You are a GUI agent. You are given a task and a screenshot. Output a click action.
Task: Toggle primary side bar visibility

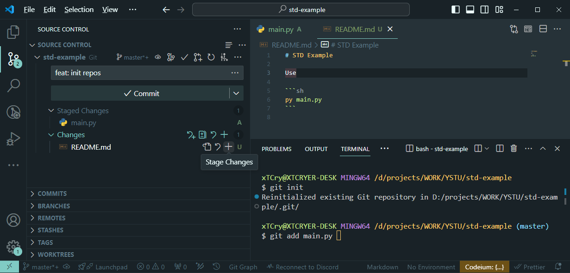coord(456,9)
